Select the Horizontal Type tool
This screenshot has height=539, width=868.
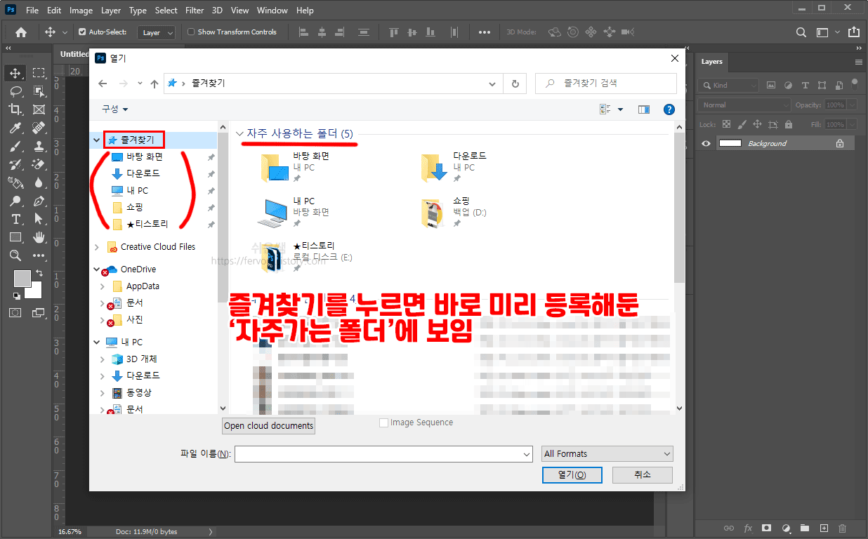[x=15, y=219]
